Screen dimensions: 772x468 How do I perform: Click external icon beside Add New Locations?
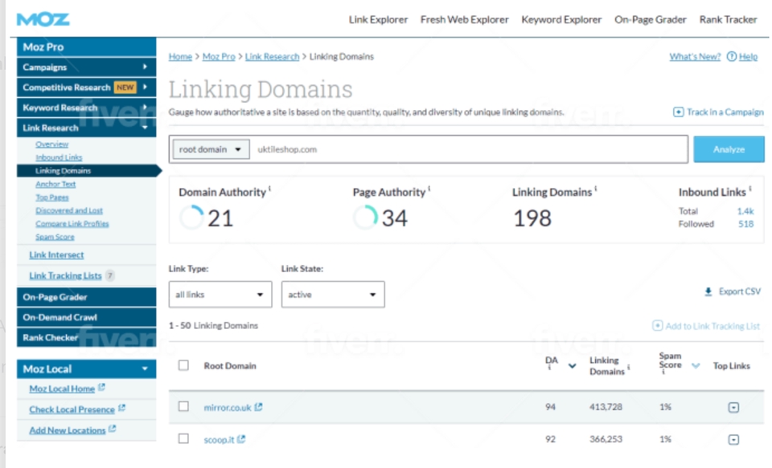click(x=113, y=429)
